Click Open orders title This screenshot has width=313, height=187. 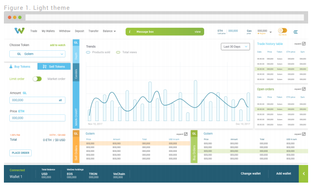(266, 89)
